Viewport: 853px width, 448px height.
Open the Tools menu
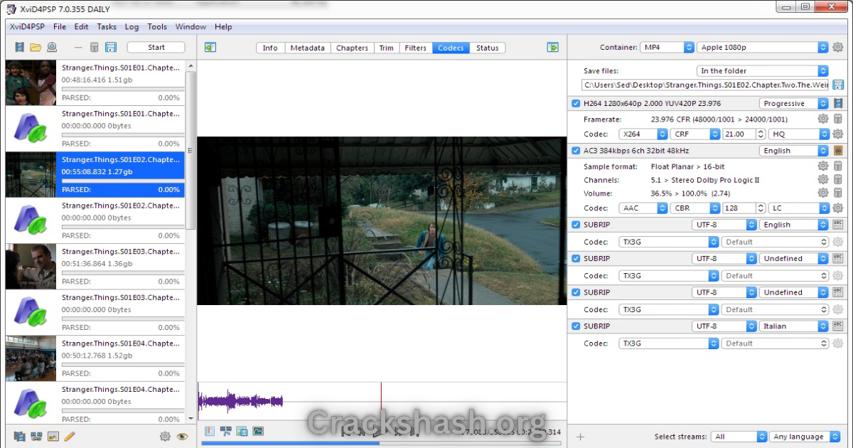click(x=157, y=27)
